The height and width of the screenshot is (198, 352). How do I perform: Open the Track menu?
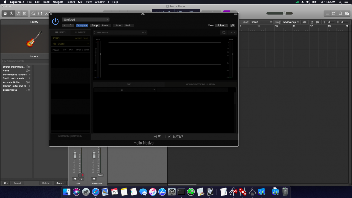(46, 2)
